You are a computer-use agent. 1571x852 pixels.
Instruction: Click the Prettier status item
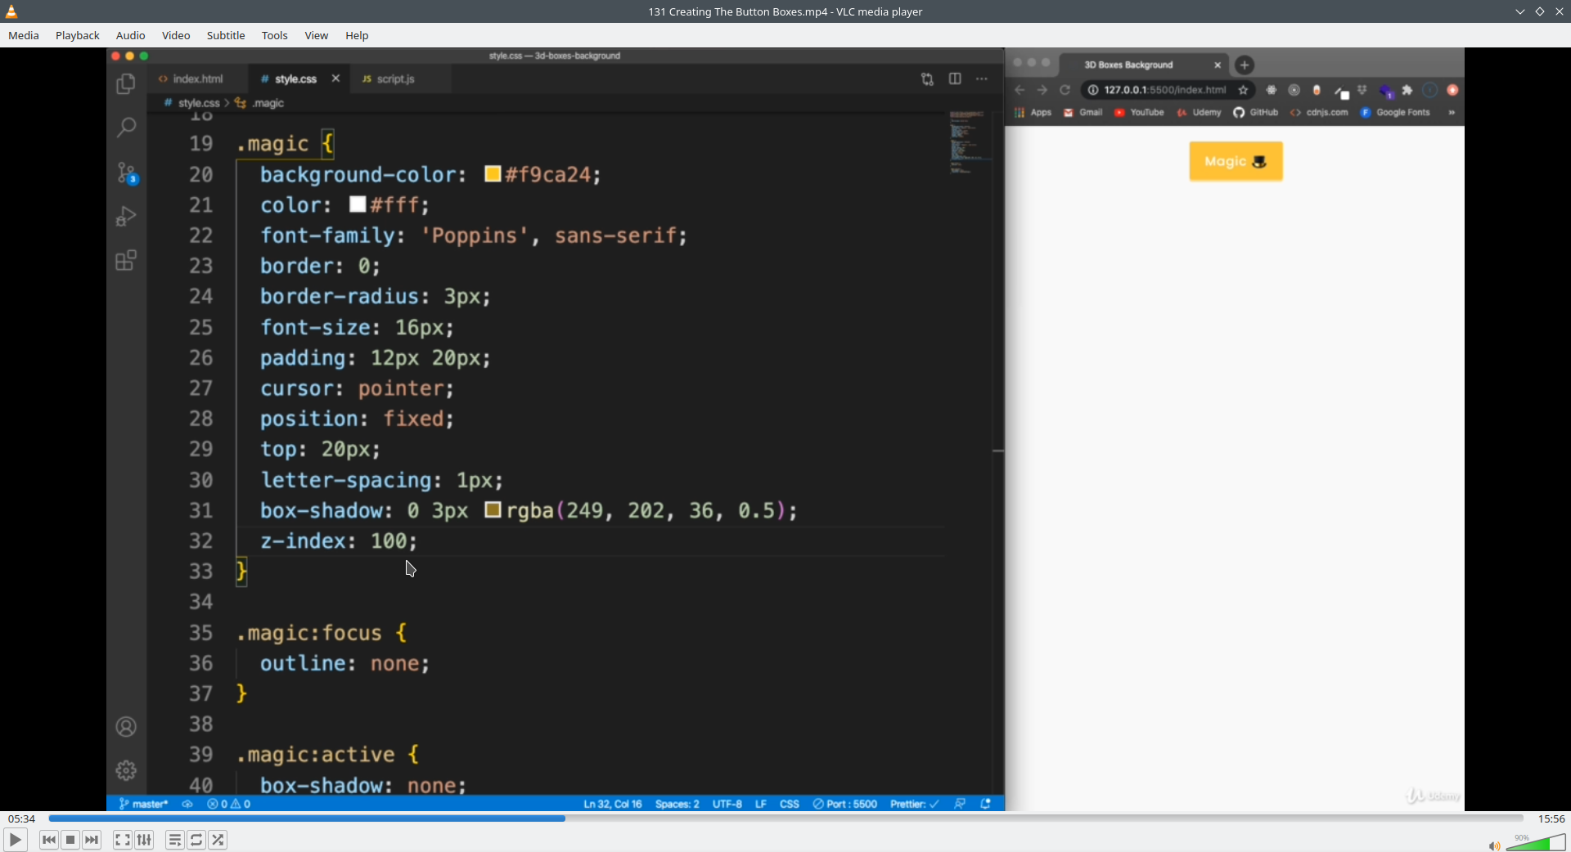tap(915, 804)
